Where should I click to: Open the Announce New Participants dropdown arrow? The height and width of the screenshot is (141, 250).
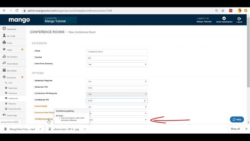click(146, 113)
